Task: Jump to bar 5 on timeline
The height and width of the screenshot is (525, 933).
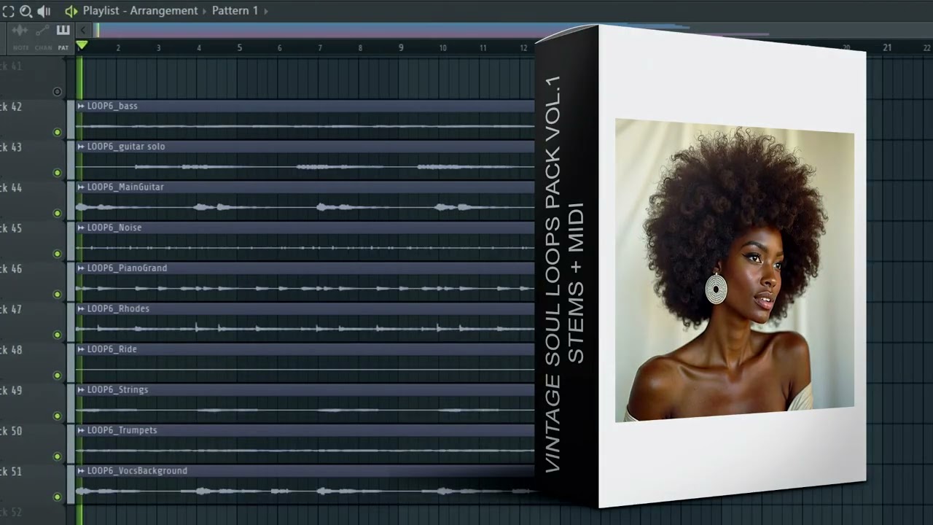Action: click(239, 47)
